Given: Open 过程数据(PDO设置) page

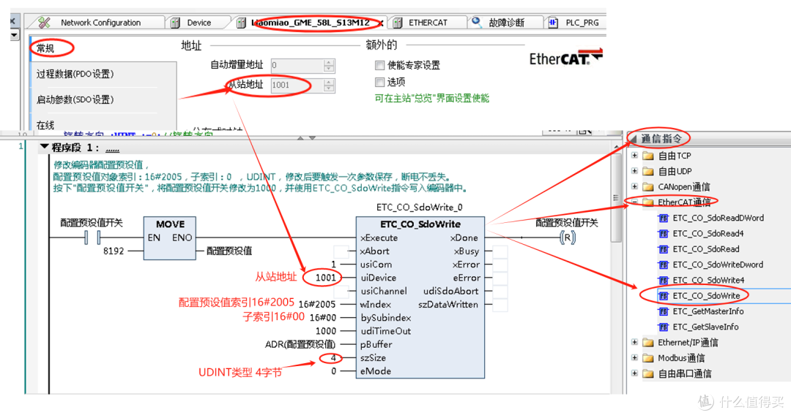Looking at the screenshot, I should (x=75, y=74).
